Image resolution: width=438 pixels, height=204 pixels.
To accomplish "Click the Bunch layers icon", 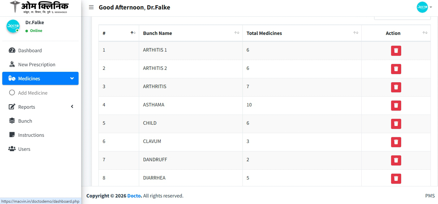I will click(x=12, y=121).
